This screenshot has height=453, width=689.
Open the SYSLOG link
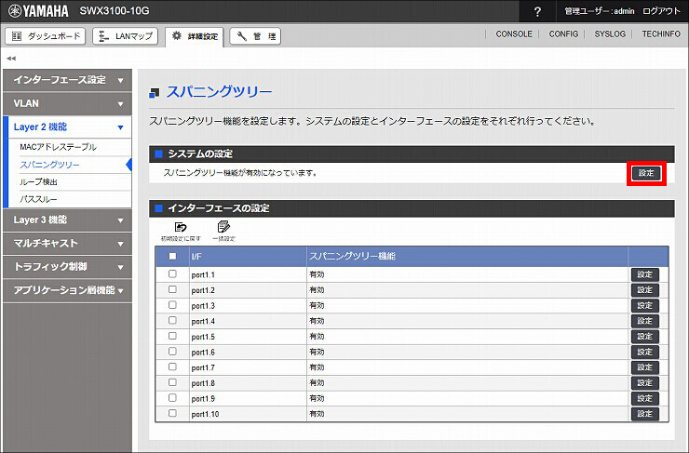tap(610, 33)
